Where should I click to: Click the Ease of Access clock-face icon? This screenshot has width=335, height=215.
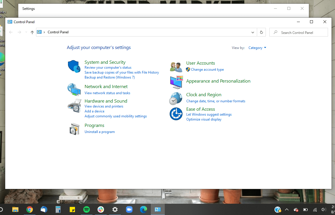[176, 114]
